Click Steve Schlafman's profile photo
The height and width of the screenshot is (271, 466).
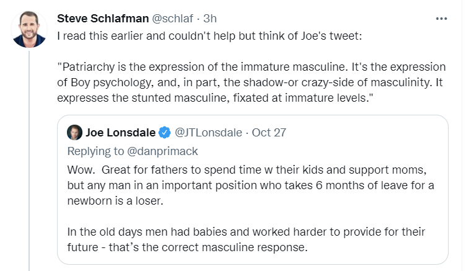30,29
